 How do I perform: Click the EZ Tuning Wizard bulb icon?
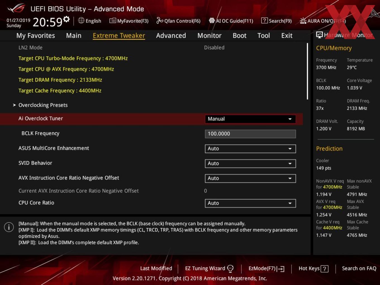pyautogui.click(x=230, y=269)
